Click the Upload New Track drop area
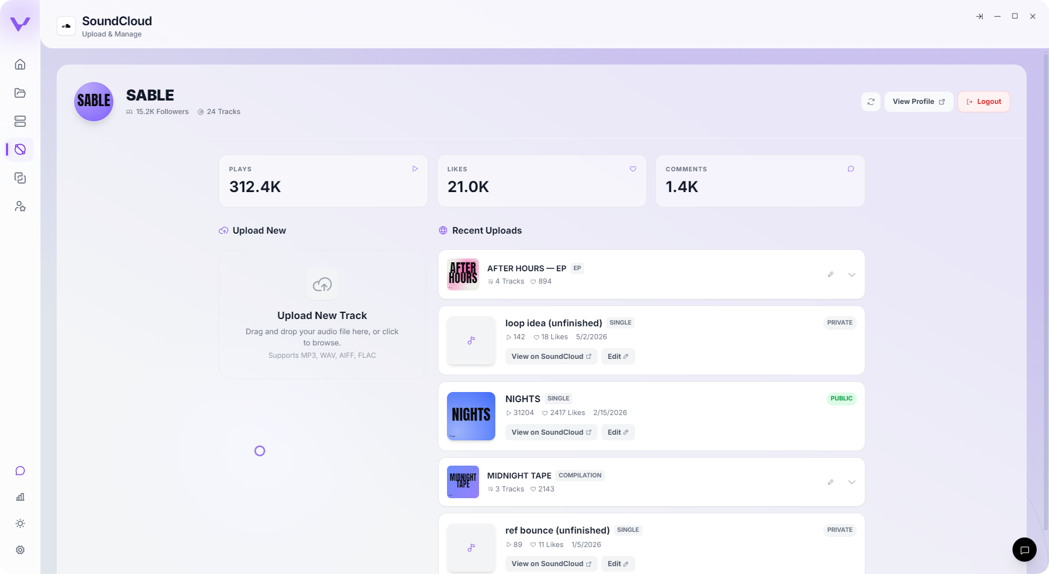 click(322, 314)
